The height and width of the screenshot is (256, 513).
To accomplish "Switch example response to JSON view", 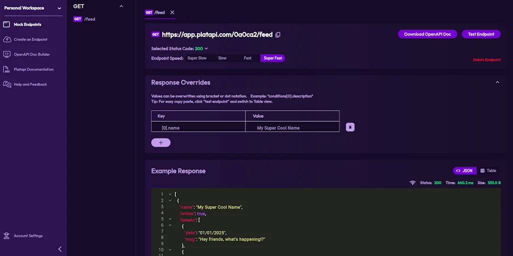I will tap(464, 170).
